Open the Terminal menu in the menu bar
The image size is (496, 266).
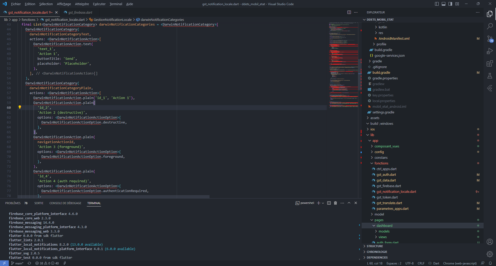click(115, 4)
